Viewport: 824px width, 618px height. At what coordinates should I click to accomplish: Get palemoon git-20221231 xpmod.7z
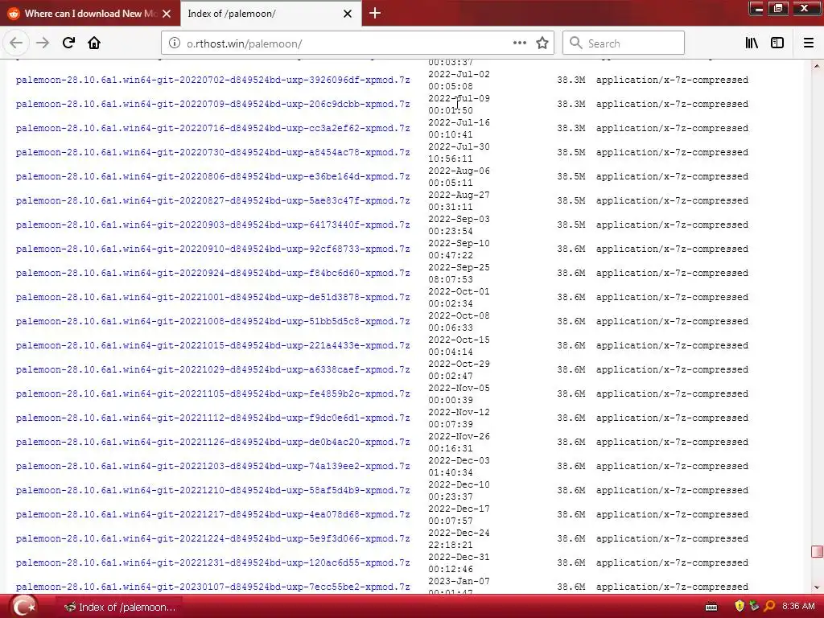click(212, 563)
